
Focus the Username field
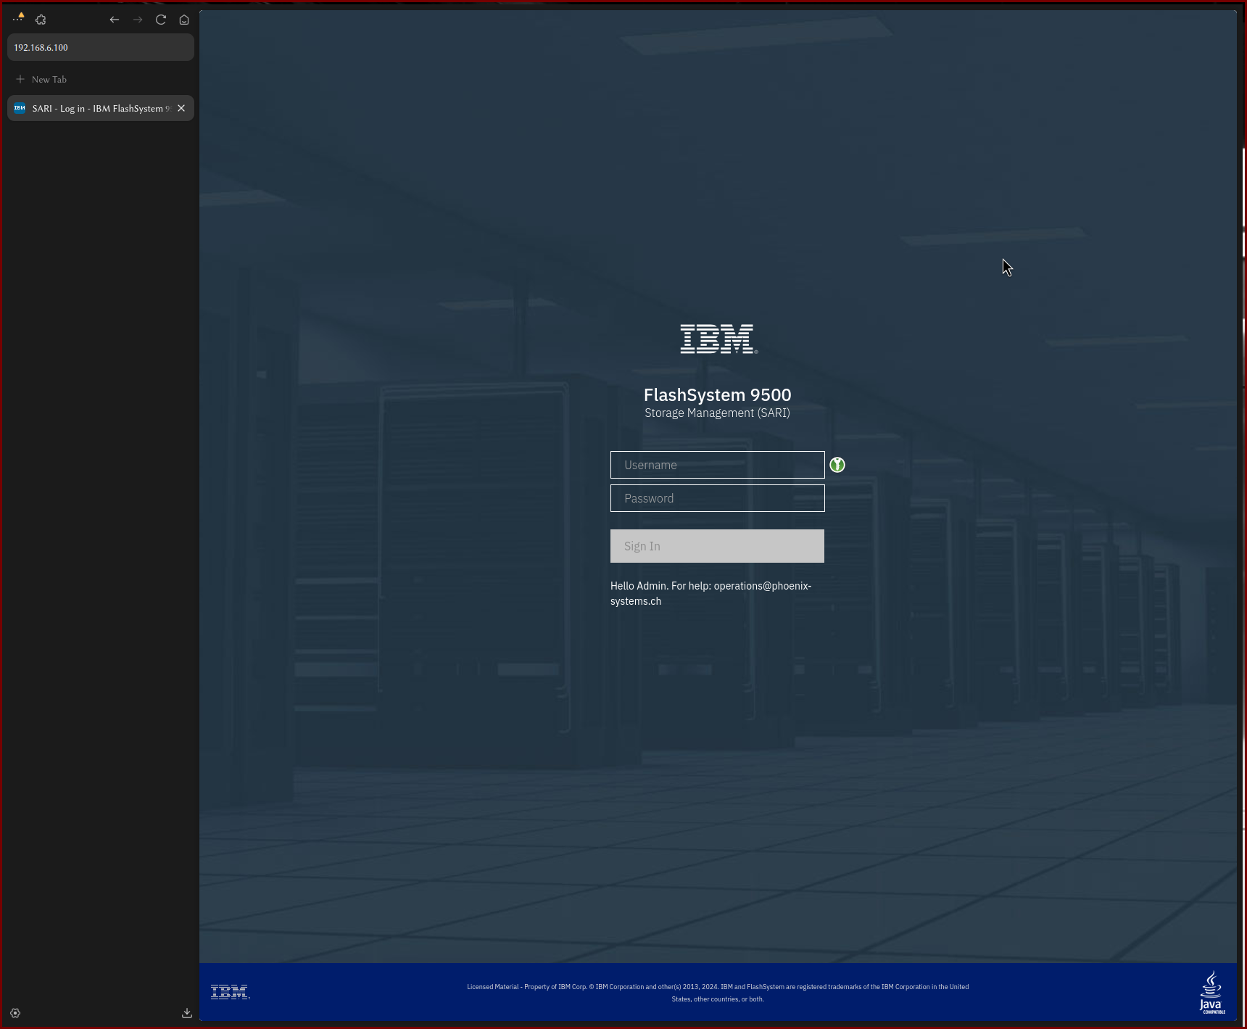coord(717,465)
